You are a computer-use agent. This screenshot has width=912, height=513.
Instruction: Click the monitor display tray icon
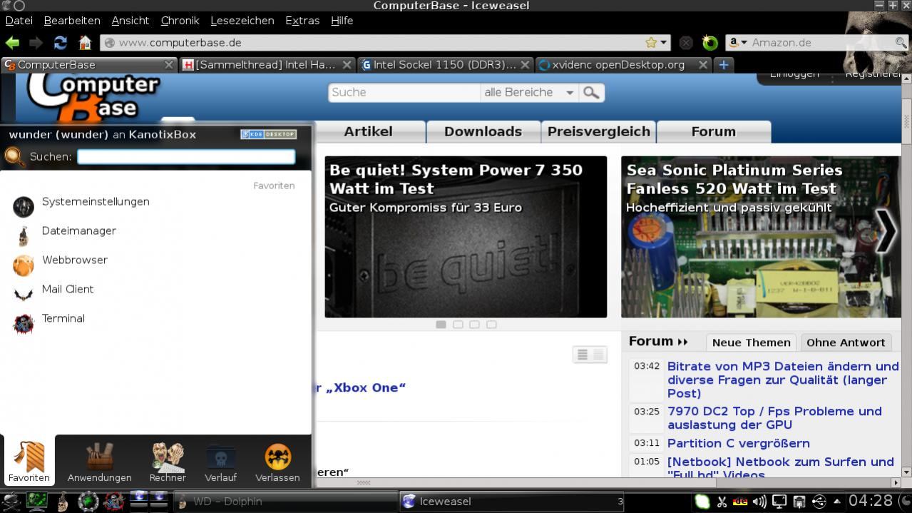779,502
